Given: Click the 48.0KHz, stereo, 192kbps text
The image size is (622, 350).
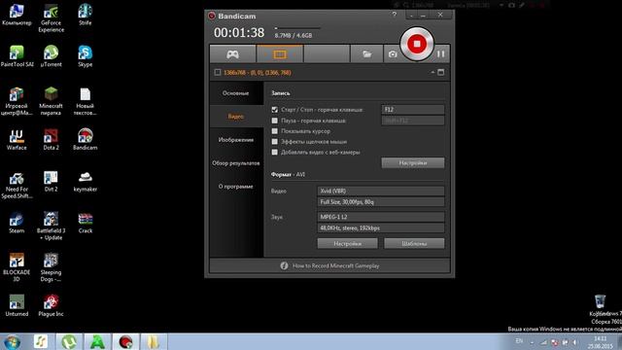Looking at the screenshot, I should (x=350, y=228).
